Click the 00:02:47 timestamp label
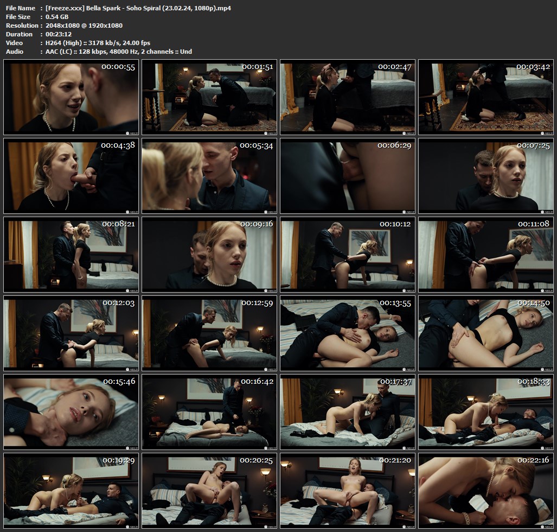Viewport: 557px width, 532px height. point(394,67)
